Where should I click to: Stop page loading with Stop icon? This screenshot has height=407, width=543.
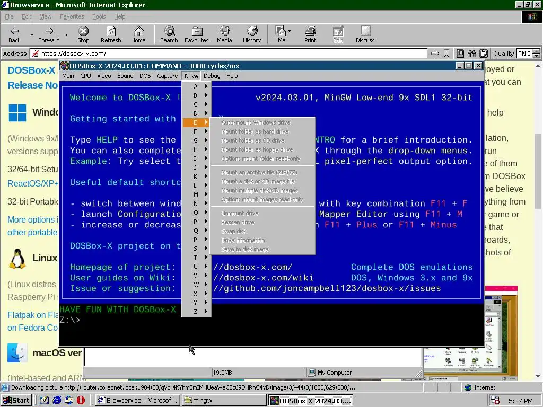click(83, 34)
